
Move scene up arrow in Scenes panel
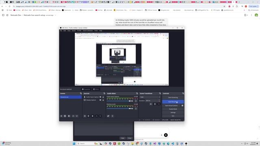(73, 116)
